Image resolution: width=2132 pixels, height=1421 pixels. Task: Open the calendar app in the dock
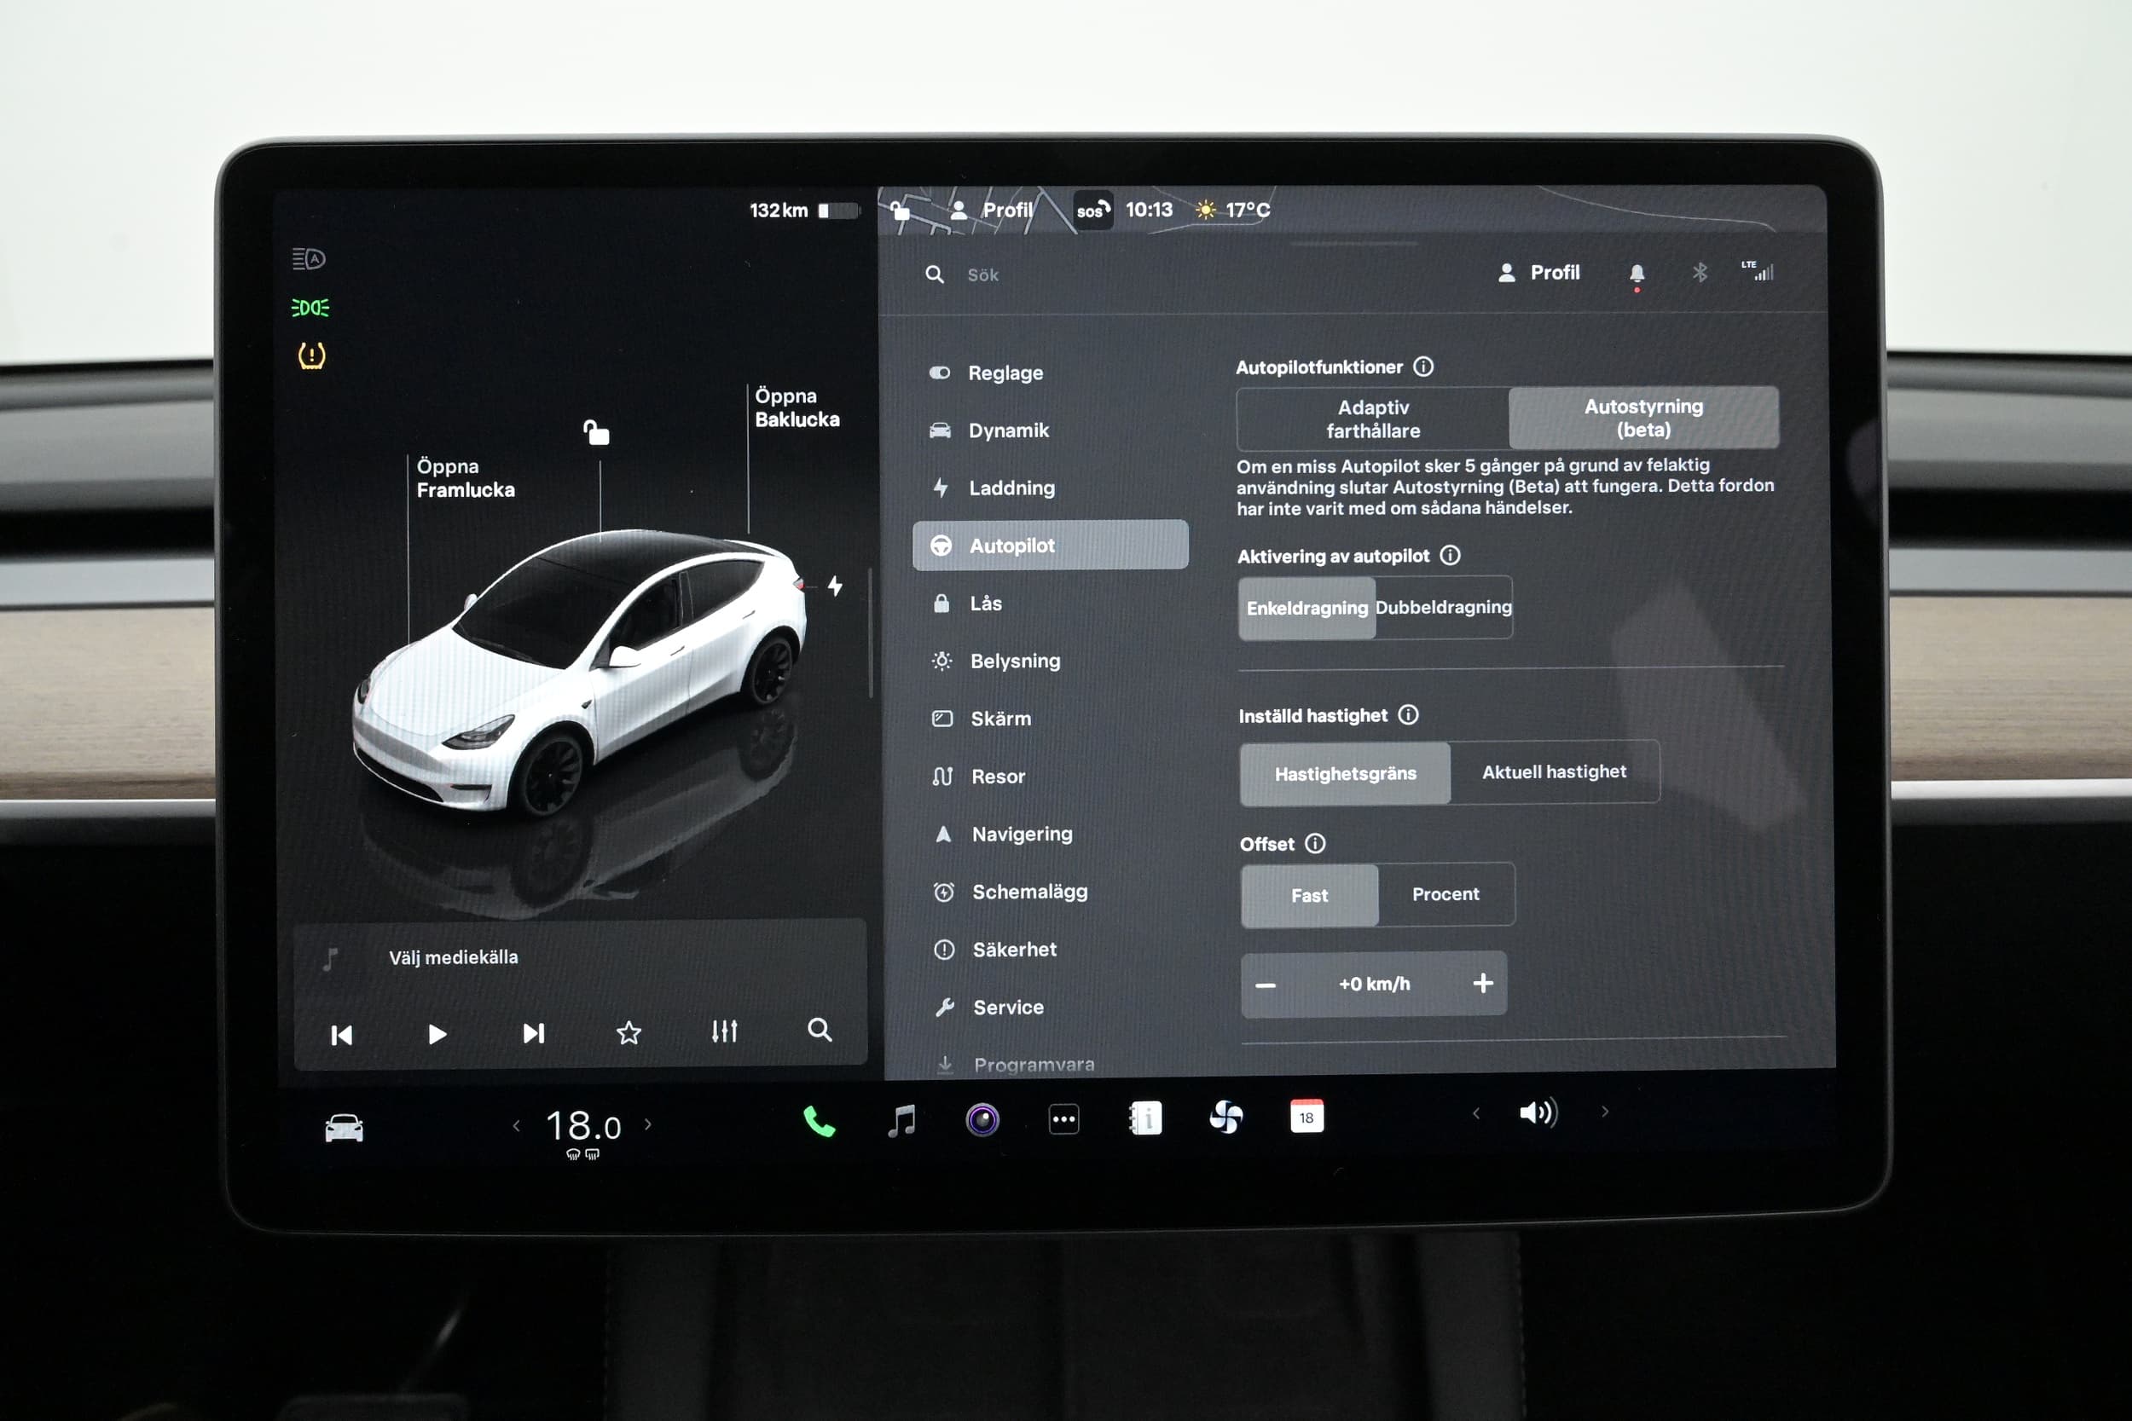tap(1307, 1117)
